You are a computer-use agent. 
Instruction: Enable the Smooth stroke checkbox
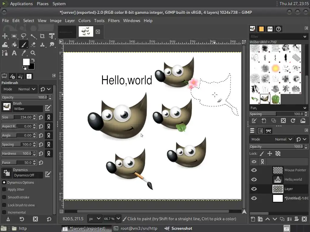coord(4,197)
